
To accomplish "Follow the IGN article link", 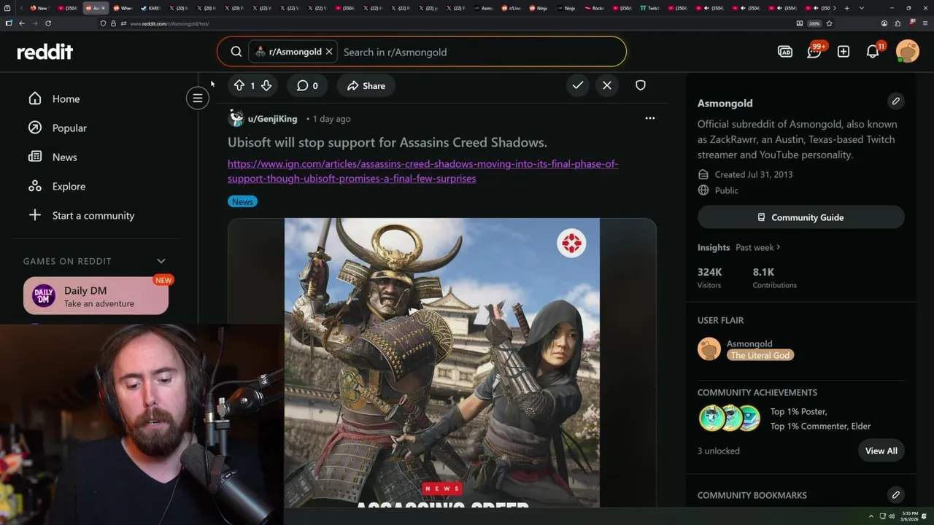I will (x=423, y=171).
